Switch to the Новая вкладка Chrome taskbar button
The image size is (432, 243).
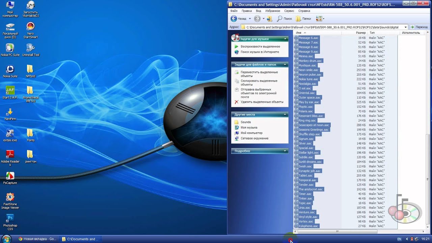[37, 239]
